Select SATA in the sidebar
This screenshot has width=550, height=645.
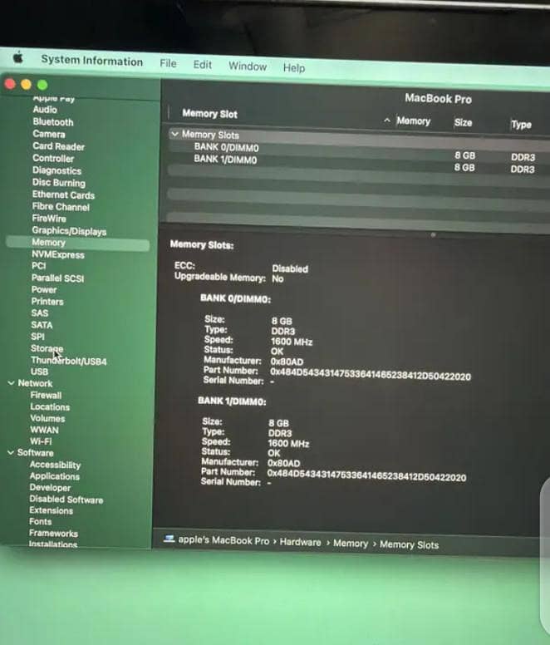[x=42, y=325]
